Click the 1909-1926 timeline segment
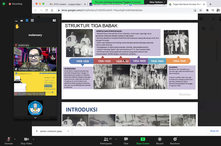 [82, 61]
